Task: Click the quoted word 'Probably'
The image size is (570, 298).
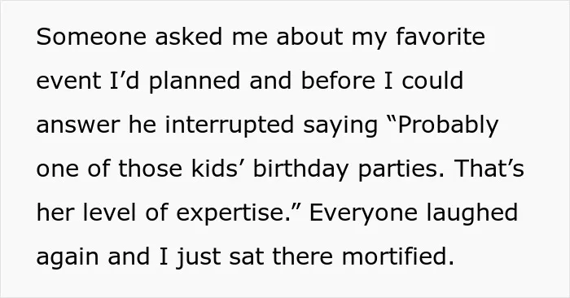Action: [x=448, y=125]
